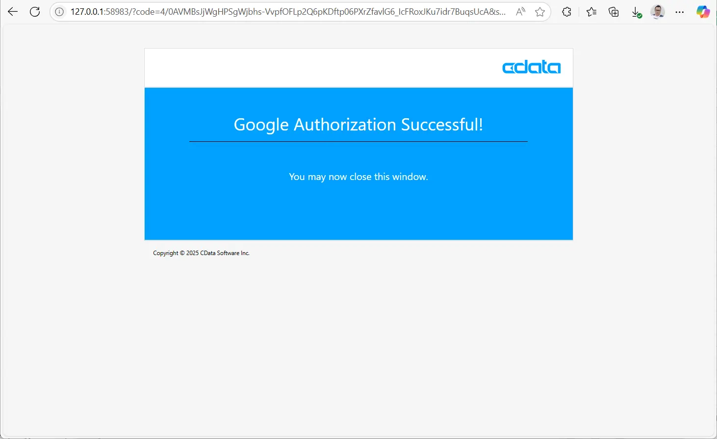This screenshot has width=717, height=439.
Task: Show the Downloads panel
Action: (636, 12)
